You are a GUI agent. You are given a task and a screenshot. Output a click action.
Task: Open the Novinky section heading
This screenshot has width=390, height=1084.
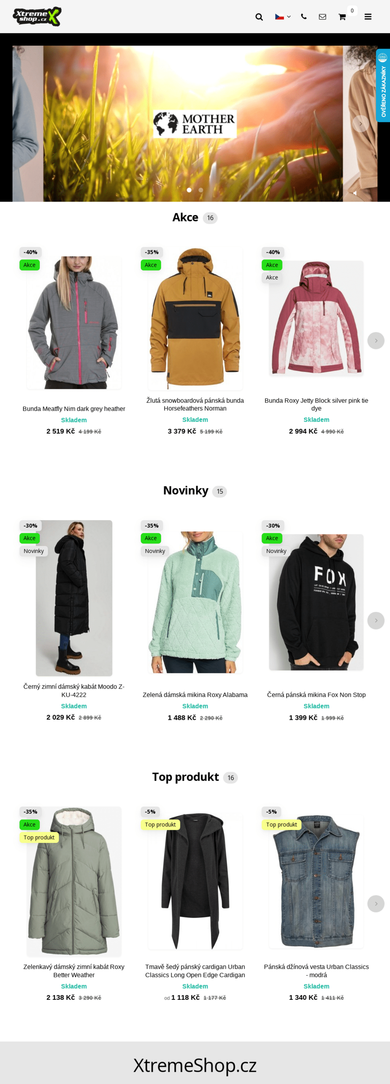pos(185,490)
